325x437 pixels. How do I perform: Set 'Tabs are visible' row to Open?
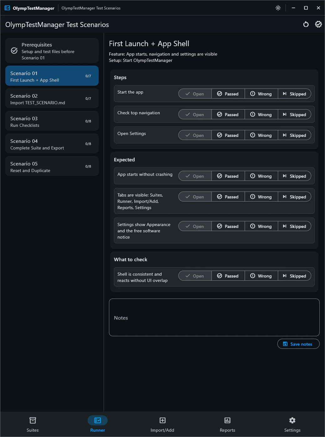coord(195,197)
